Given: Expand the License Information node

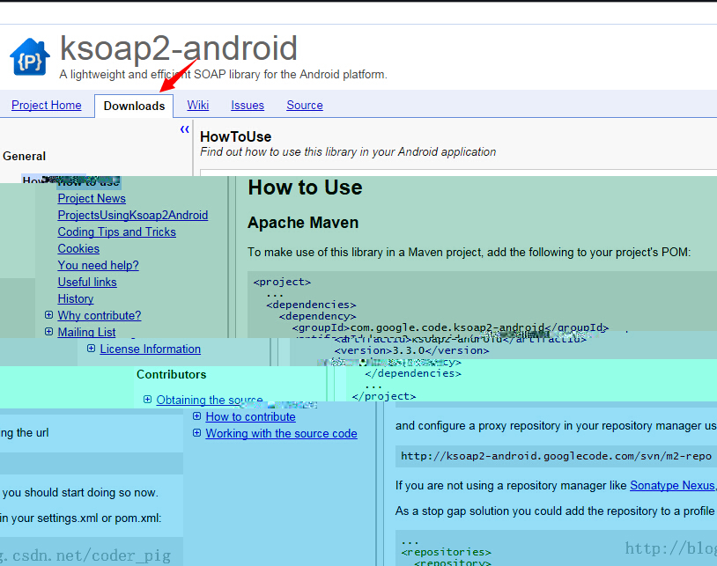Looking at the screenshot, I should pyautogui.click(x=91, y=349).
